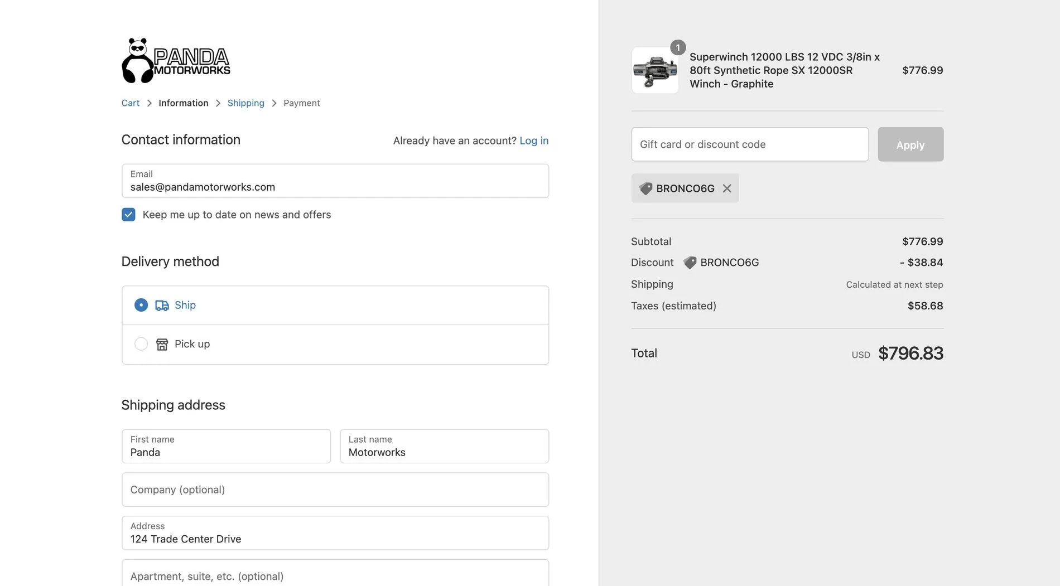This screenshot has height=586, width=1060.
Task: Open the Superwinch product thumbnail
Action: click(x=655, y=70)
